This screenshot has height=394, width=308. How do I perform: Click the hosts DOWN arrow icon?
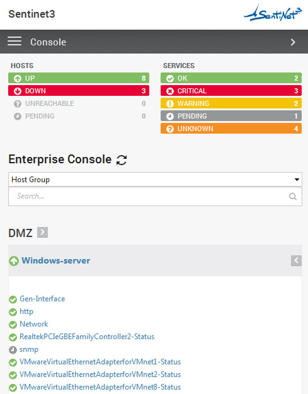(18, 91)
